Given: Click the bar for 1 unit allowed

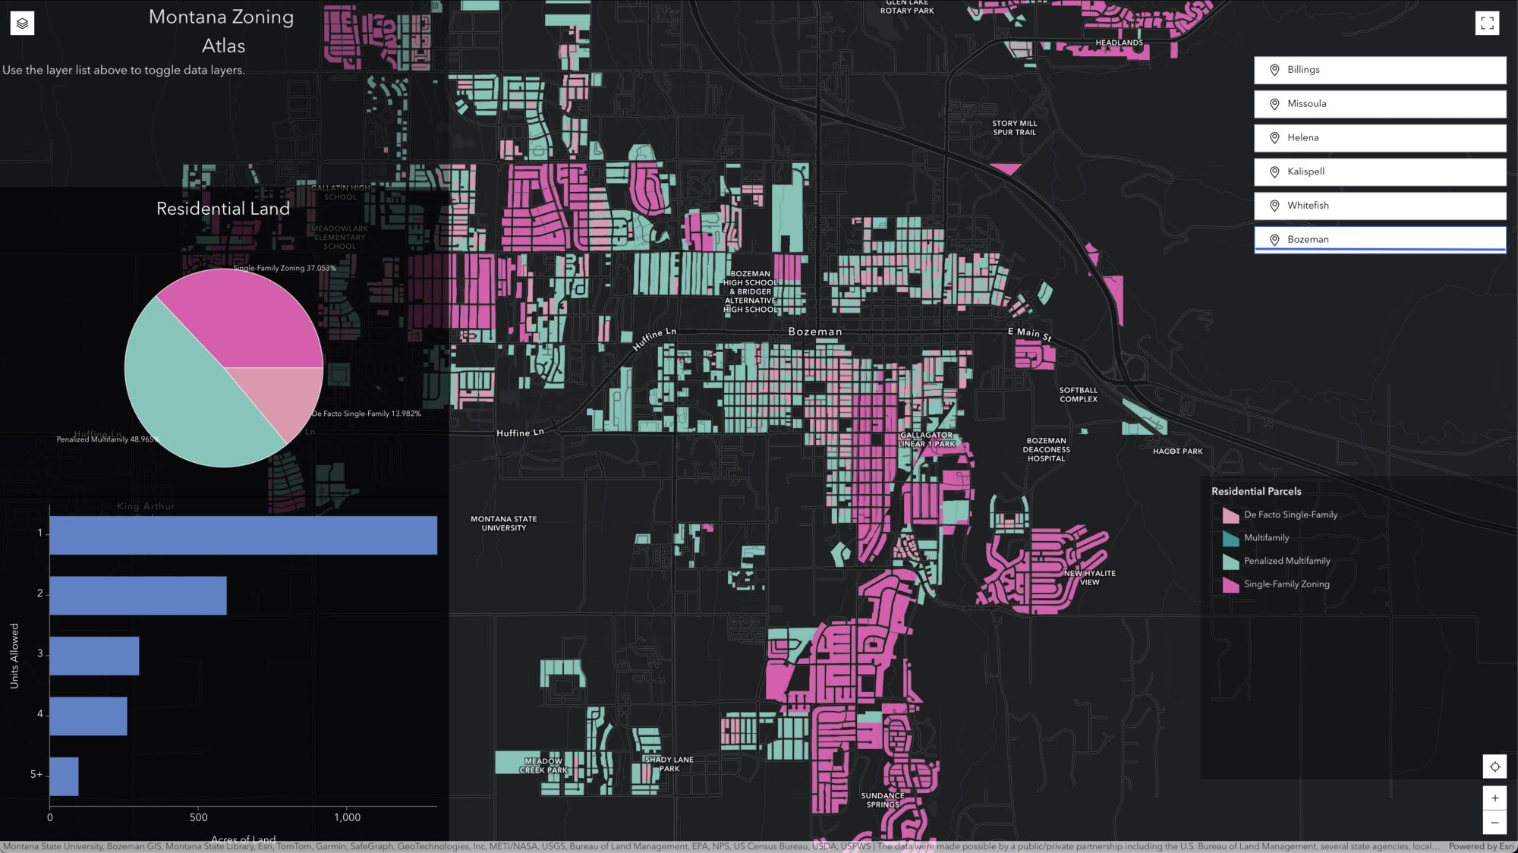Looking at the screenshot, I should coord(243,534).
